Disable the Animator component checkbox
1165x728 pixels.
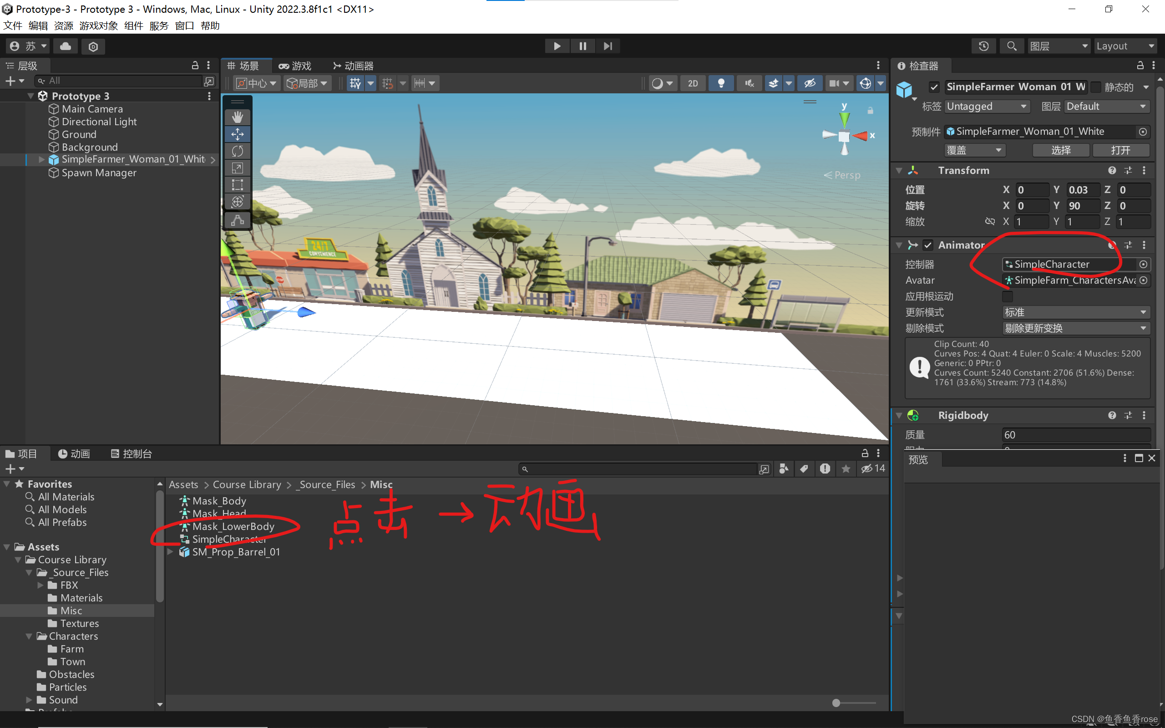tap(928, 245)
